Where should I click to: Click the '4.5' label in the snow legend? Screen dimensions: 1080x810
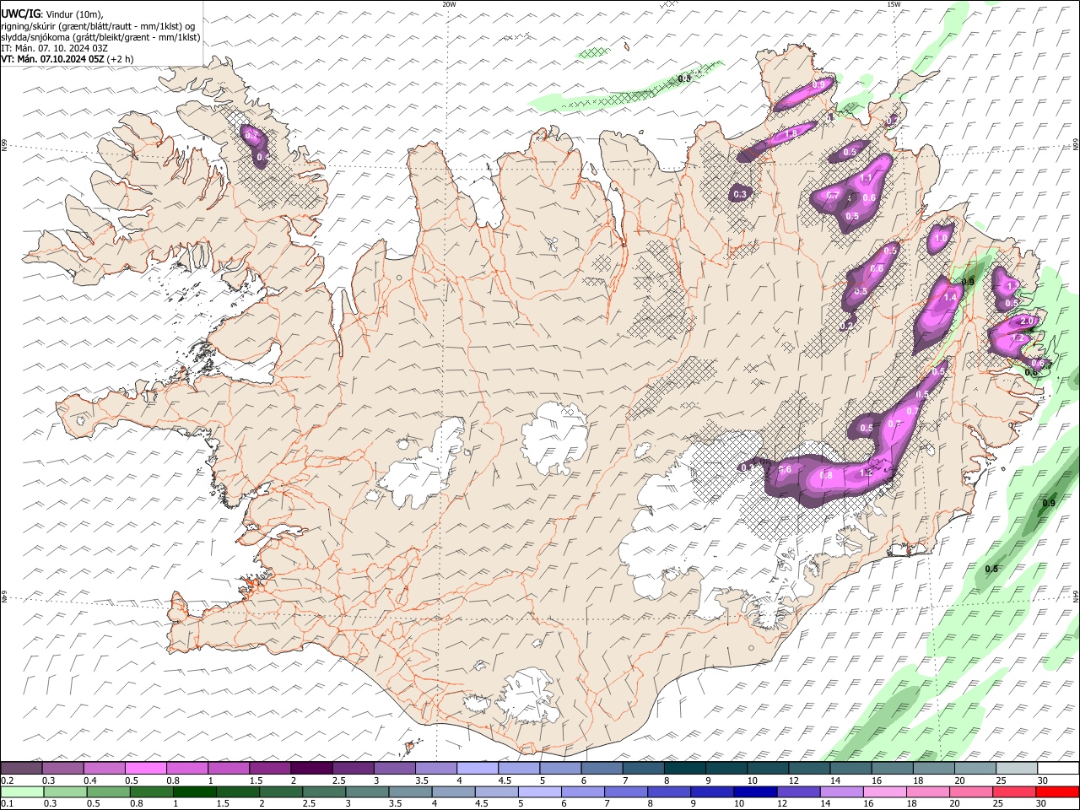tap(504, 780)
